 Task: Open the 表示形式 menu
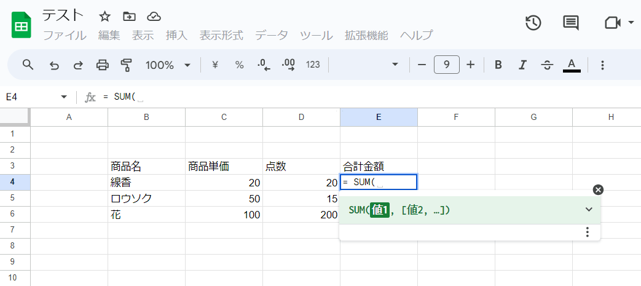point(221,35)
